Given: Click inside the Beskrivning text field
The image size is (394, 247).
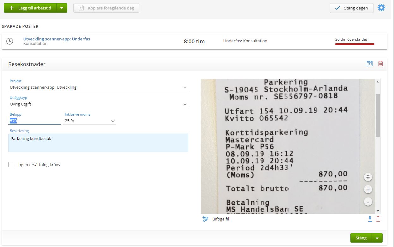Looking at the screenshot, I should [98, 143].
